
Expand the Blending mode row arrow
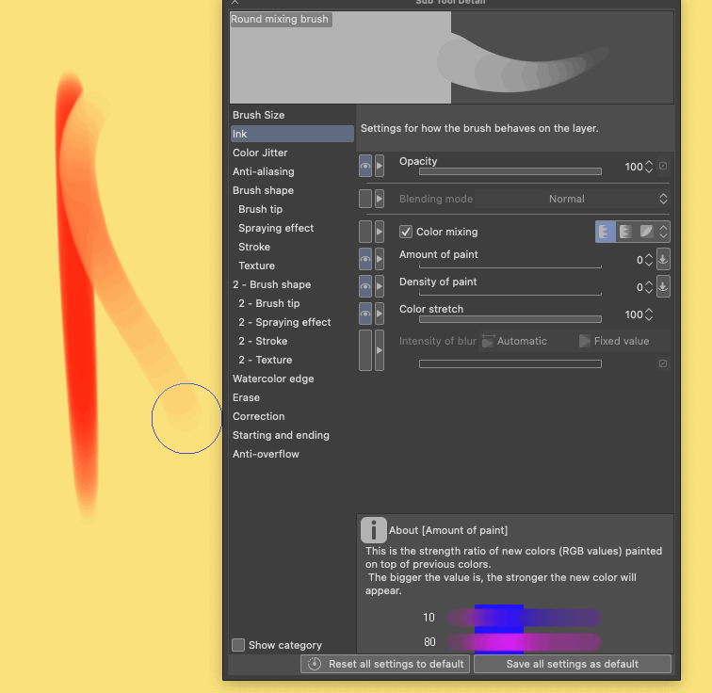point(380,199)
